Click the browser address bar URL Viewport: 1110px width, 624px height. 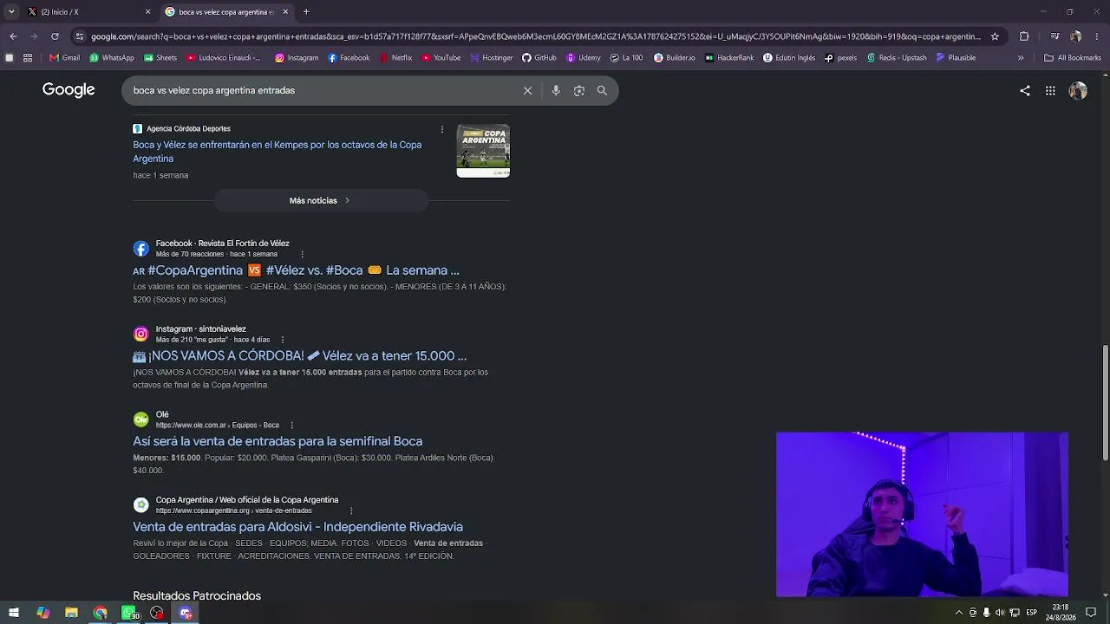(536, 36)
